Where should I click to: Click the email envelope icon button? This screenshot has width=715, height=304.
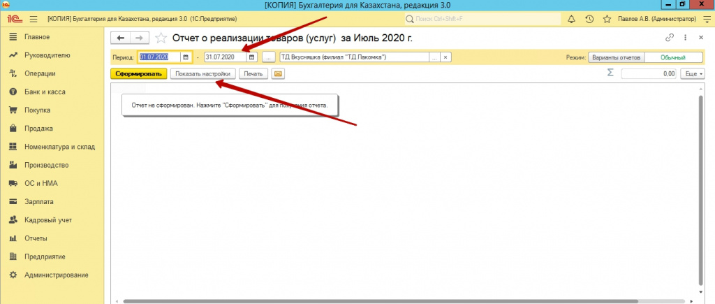pyautogui.click(x=278, y=73)
